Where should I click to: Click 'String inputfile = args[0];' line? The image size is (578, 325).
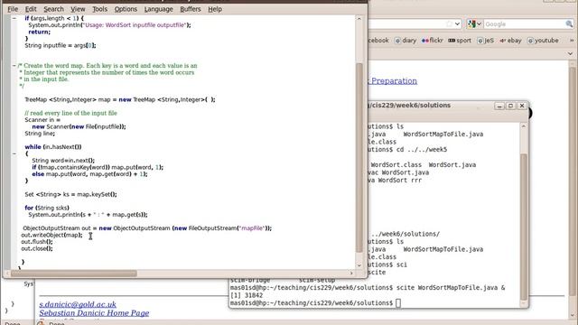[61, 45]
